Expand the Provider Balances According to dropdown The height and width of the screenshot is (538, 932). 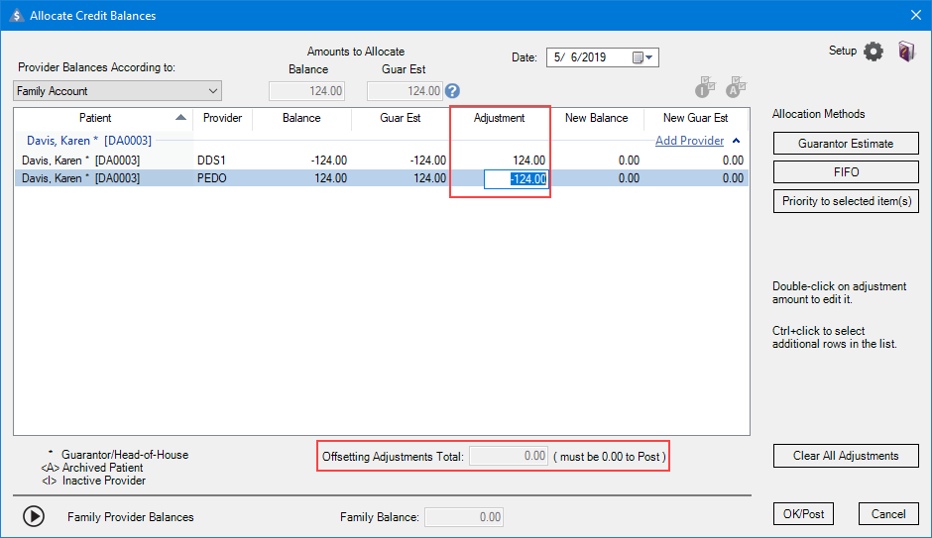[x=213, y=91]
